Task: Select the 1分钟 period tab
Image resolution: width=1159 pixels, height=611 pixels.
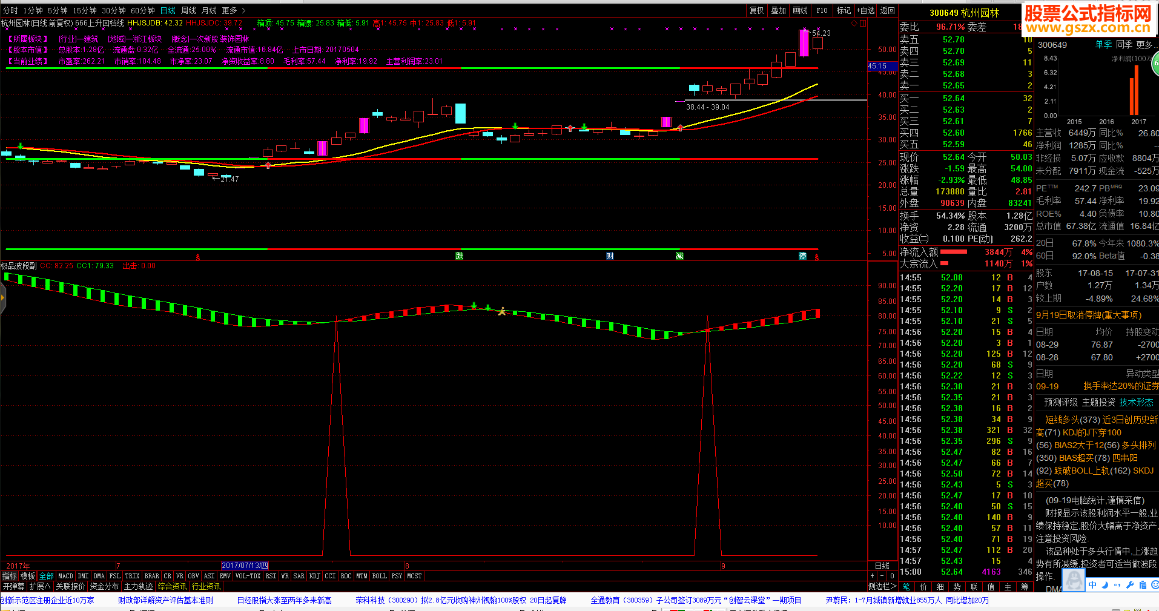Action: click(x=33, y=10)
